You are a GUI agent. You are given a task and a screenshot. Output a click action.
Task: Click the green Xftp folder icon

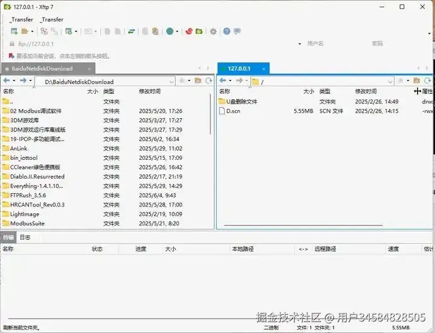pyautogui.click(x=199, y=31)
